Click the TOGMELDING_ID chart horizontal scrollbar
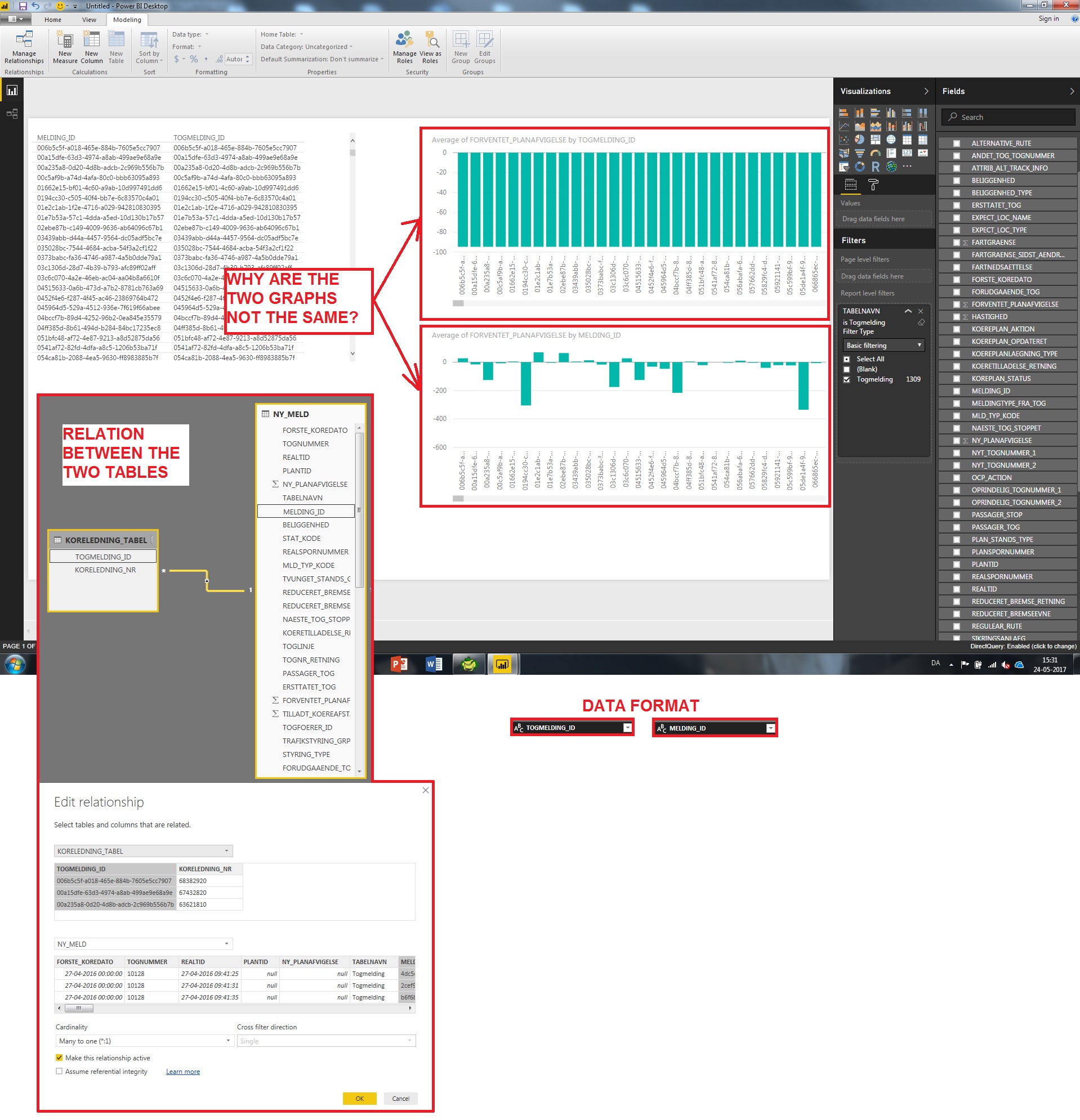 458,303
